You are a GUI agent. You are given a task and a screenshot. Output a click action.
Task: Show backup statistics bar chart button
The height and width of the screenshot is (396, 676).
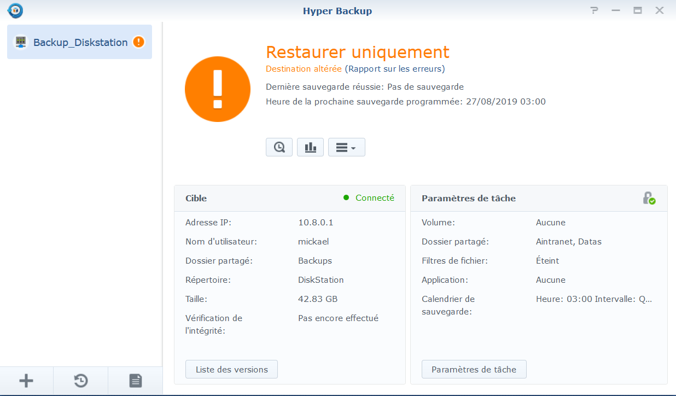tap(310, 147)
